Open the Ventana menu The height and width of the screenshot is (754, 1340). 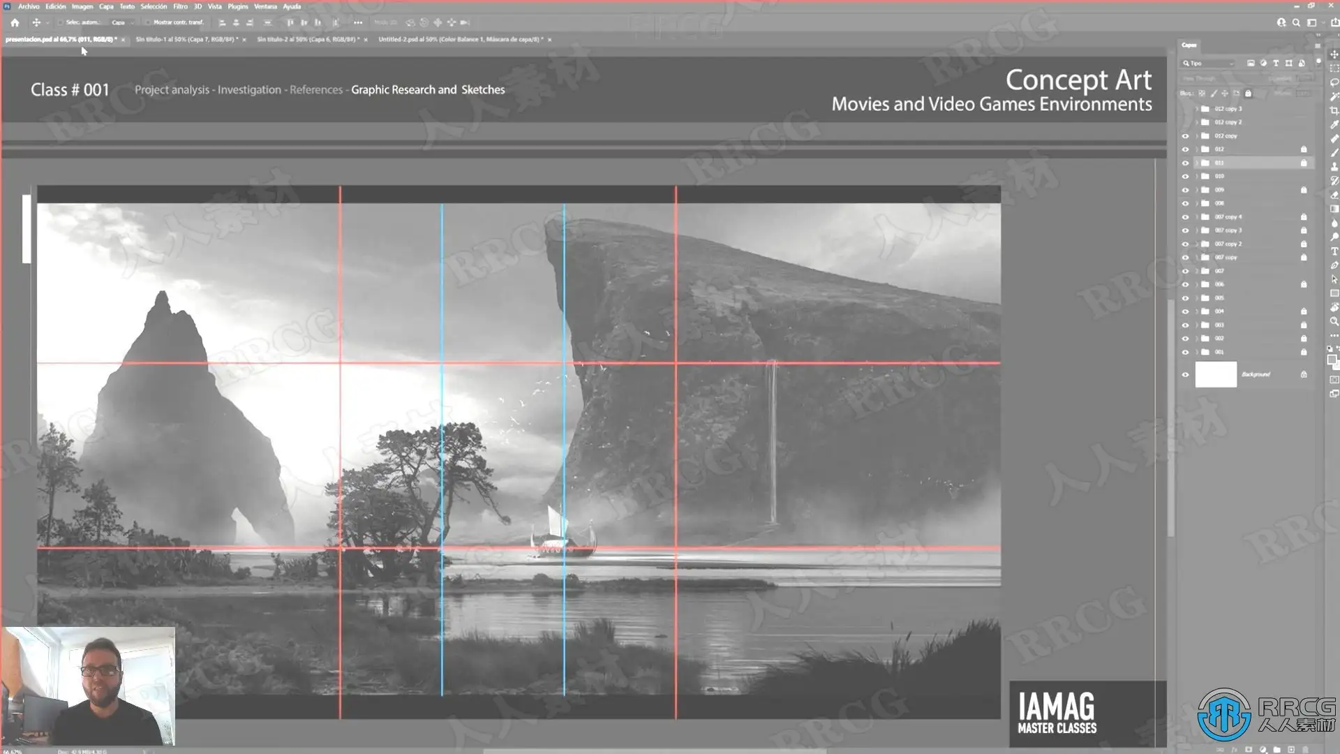pyautogui.click(x=265, y=6)
